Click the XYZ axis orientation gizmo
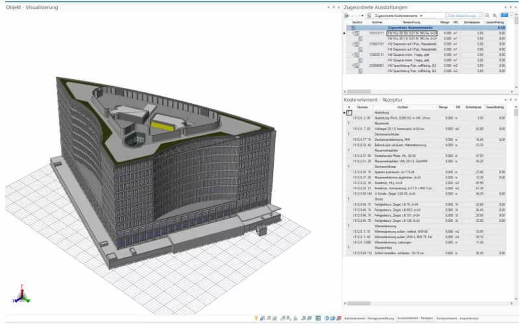This screenshot has width=519, height=325. [x=21, y=294]
